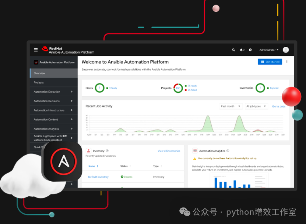The image size is (306, 224).
Task: Click the help question mark icon
Action: pyautogui.click(x=250, y=50)
